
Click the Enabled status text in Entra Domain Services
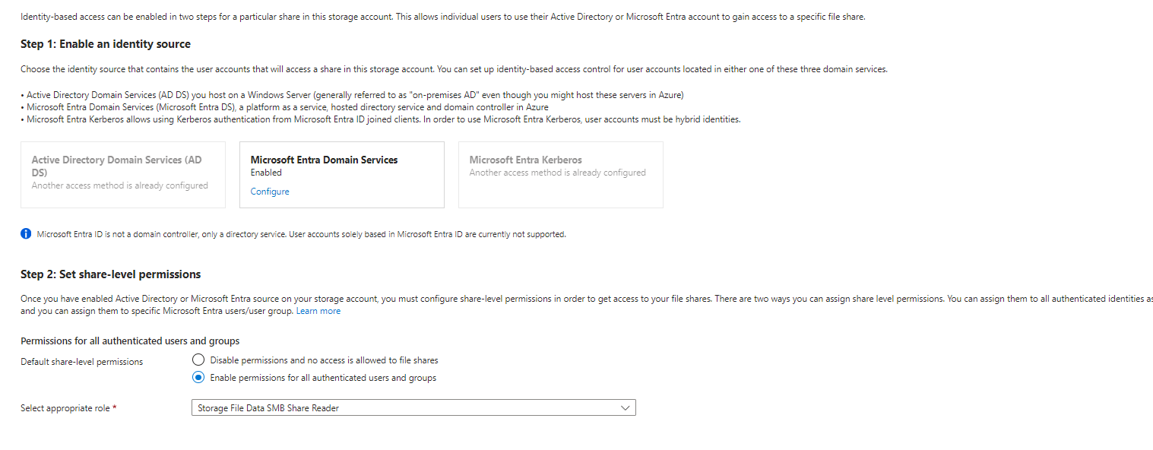pos(266,173)
